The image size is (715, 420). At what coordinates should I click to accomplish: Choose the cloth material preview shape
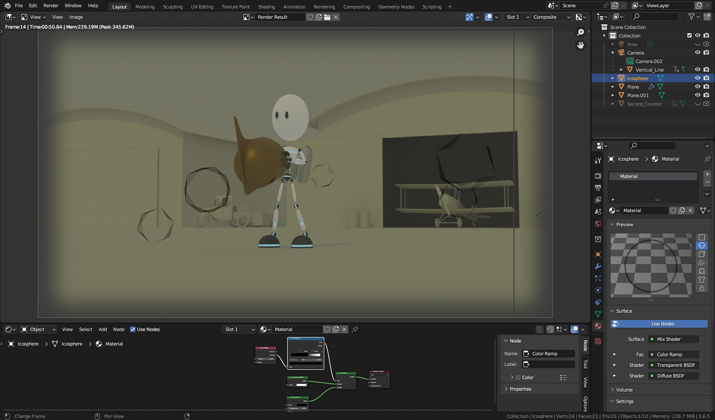click(x=702, y=279)
